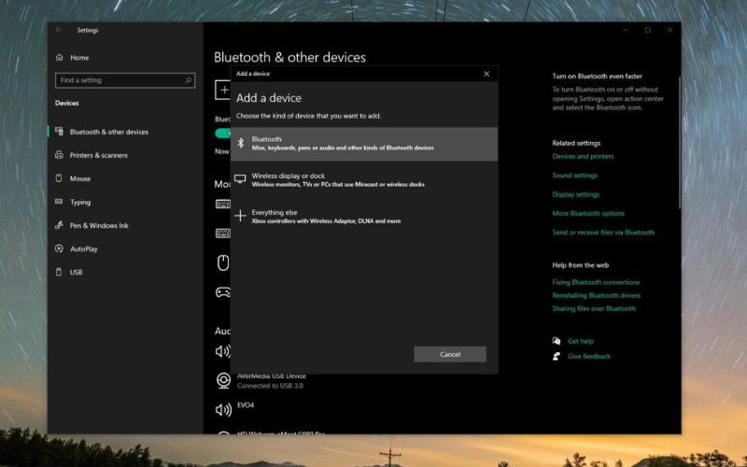Screen dimensions: 747x467
Task: Choose Wireless display or dock option
Action: point(364,179)
